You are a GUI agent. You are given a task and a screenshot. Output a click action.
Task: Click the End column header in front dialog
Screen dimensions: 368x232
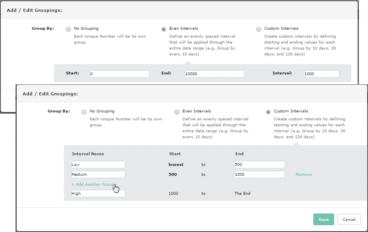(239, 154)
